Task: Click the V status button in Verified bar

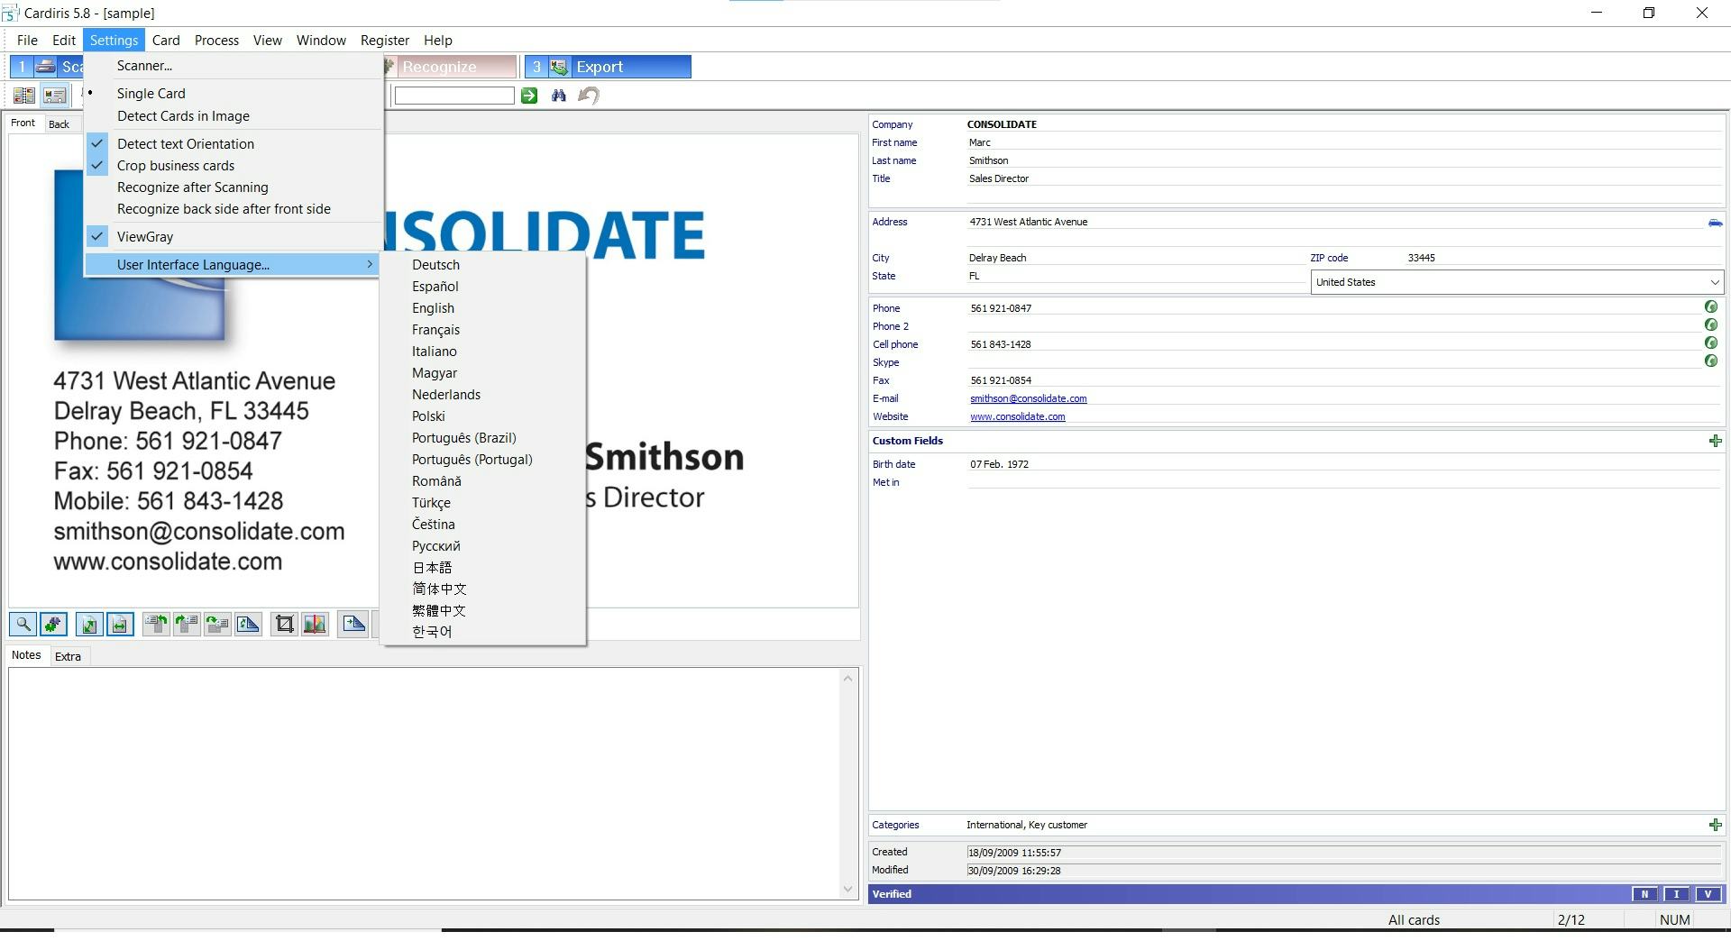Action: (1708, 894)
